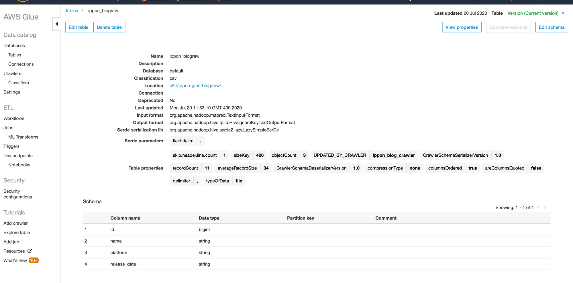This screenshot has height=283, width=573.
Task: Click the Edit table button
Action: pos(79,27)
